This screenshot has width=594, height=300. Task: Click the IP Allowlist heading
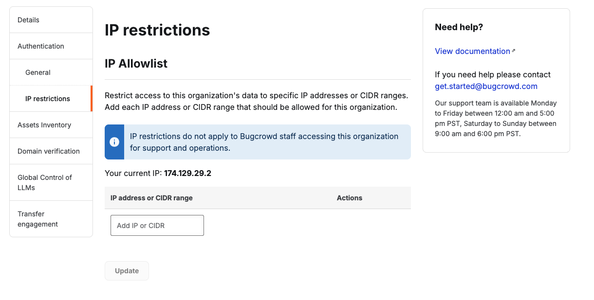pos(136,64)
